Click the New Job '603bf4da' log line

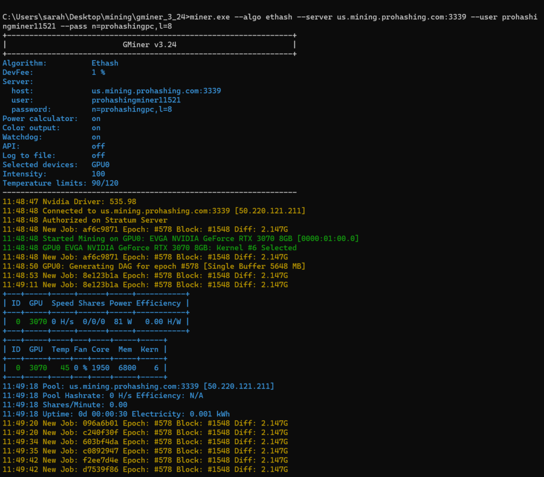tap(145, 441)
